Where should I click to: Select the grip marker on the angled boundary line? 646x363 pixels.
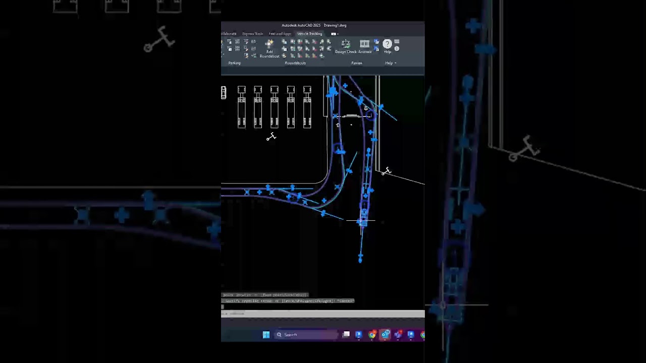386,172
